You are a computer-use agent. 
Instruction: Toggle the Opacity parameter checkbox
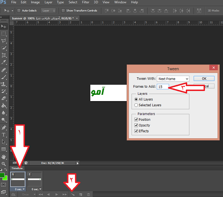[136, 125]
